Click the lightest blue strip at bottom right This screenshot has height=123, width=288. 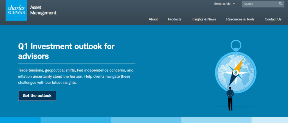[269, 120]
